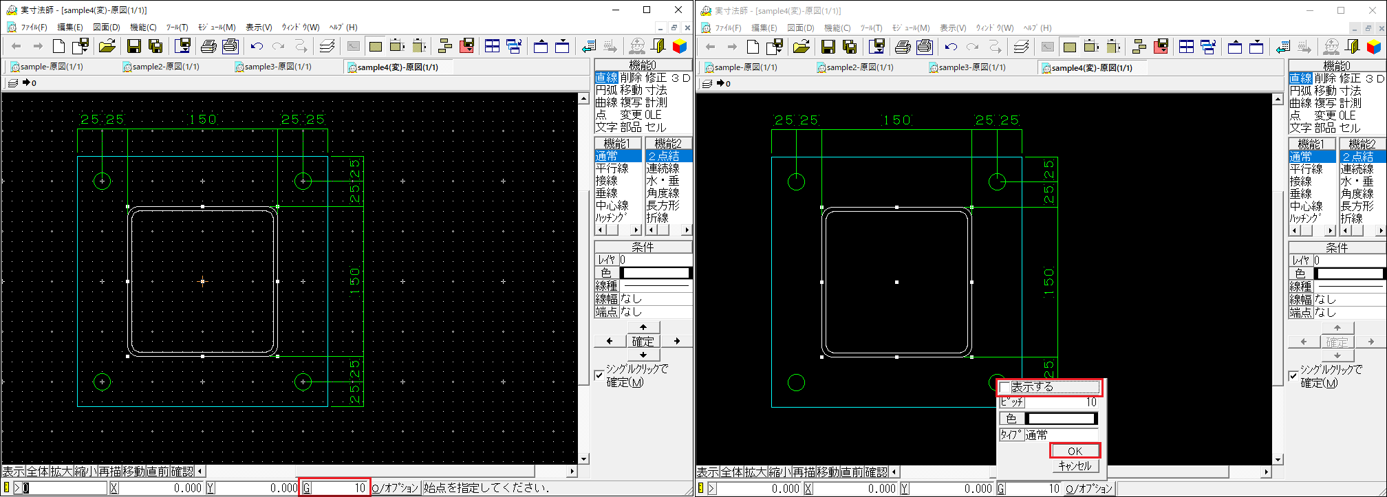This screenshot has width=1387, height=497.
Task: Click the single floppy save icon in left window
Action: click(134, 46)
